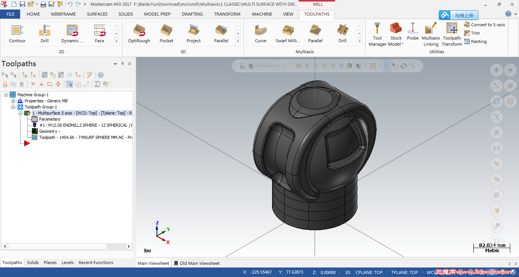Open the Dynamic Mill toolpath
519x277 pixels.
(72, 34)
